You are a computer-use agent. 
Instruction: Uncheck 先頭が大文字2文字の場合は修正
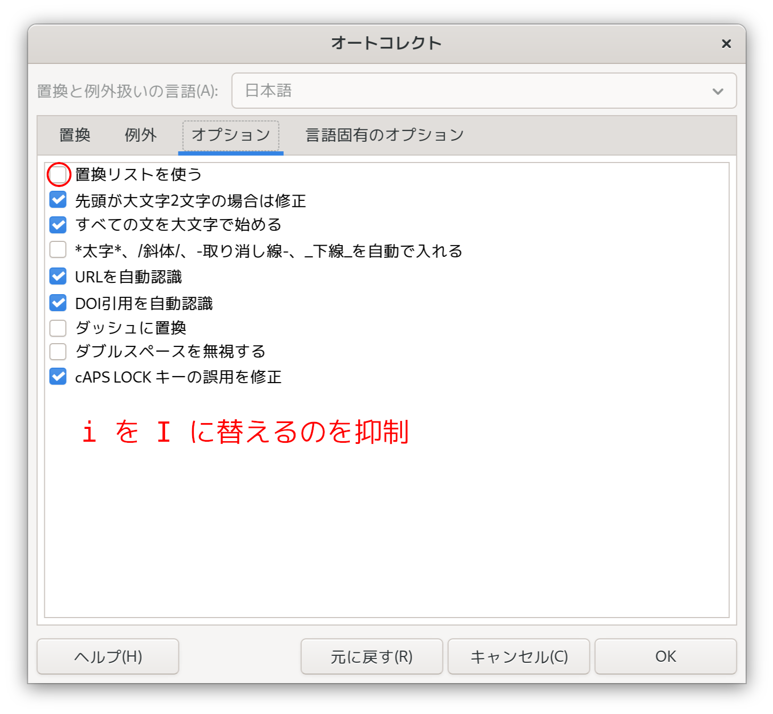(x=58, y=200)
